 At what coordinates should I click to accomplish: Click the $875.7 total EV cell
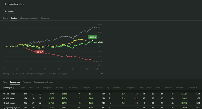coord(64,108)
